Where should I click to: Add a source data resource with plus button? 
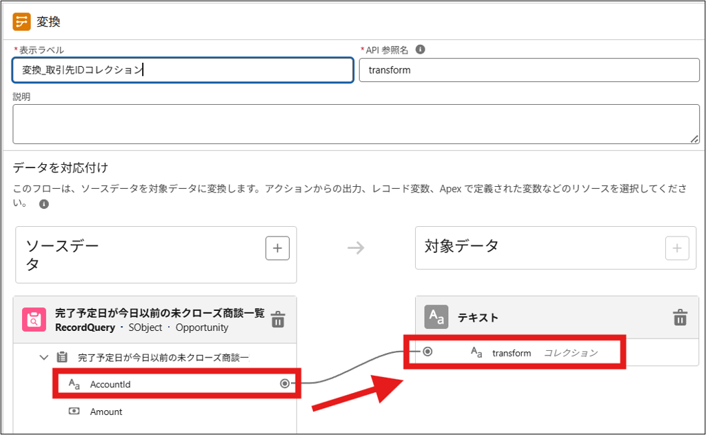click(x=277, y=248)
